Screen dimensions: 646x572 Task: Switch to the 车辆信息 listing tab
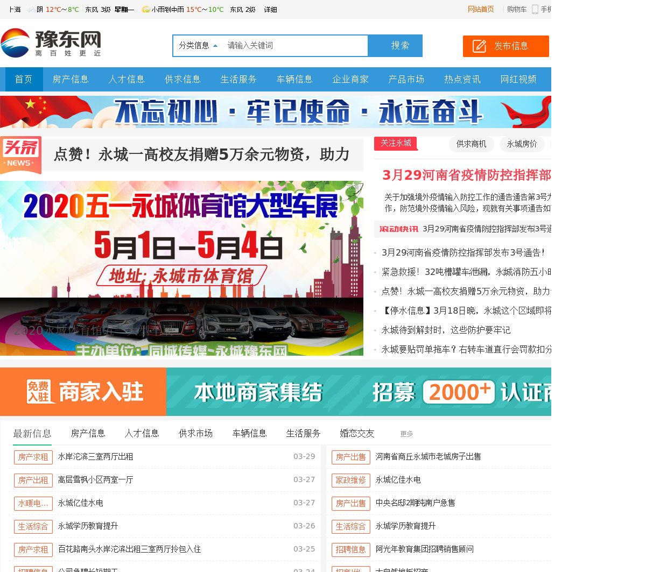tap(249, 433)
